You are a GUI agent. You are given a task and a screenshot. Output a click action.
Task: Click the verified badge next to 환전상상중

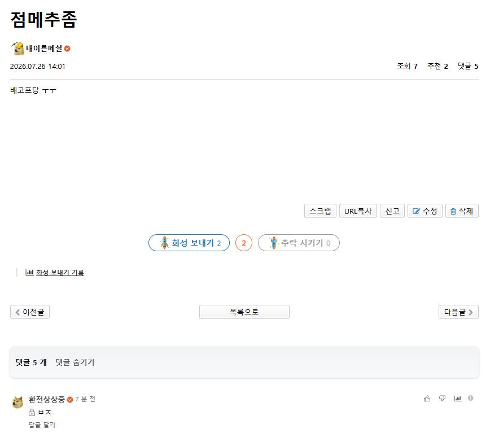tap(70, 400)
